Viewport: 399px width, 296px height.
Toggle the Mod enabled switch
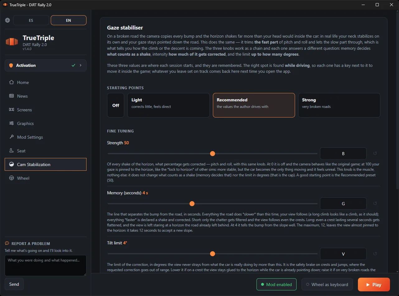pos(277,284)
